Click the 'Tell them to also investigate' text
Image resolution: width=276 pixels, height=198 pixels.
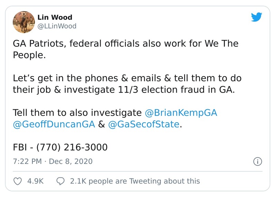[77, 113]
